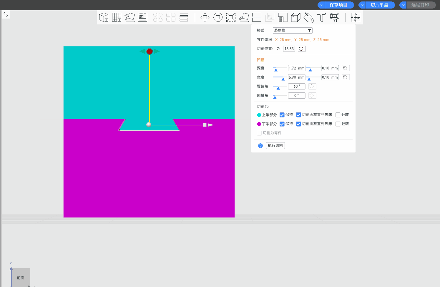Enable 翻转 checkbox for 上半部分
This screenshot has width=440, height=287.
pos(338,115)
